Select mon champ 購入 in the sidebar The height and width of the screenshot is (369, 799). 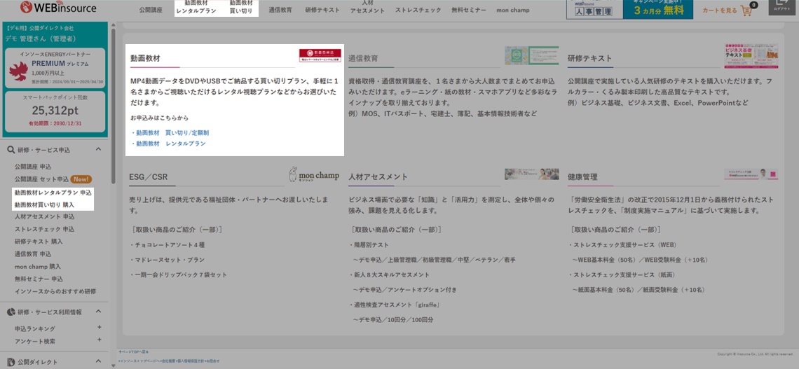click(38, 267)
